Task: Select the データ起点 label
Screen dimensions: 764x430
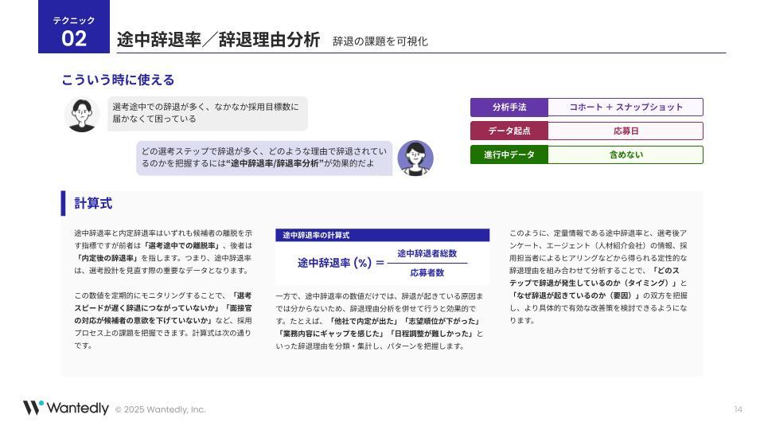Action: pos(509,131)
